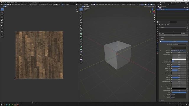Click the 3D viewport zoom navigation icon

click(x=154, y=15)
